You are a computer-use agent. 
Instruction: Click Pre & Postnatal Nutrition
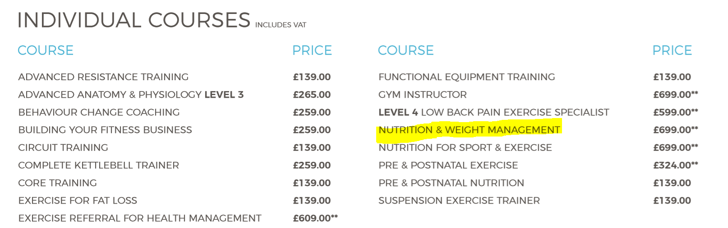coord(451,183)
